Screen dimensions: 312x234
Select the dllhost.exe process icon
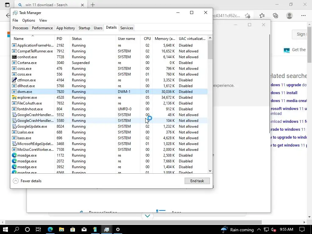pos(14,86)
